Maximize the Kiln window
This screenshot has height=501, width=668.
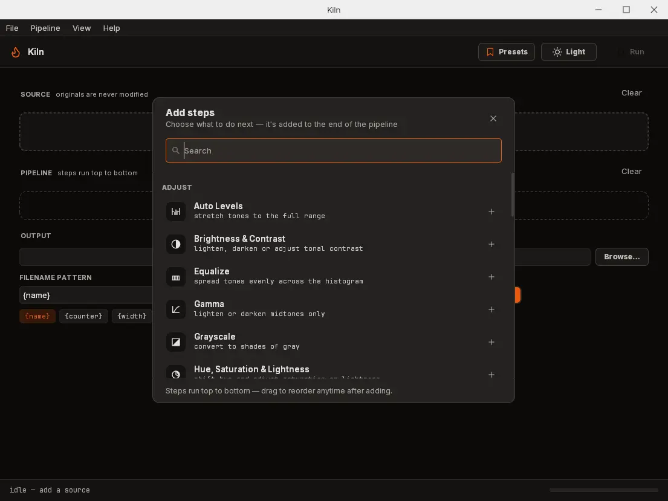coord(626,10)
